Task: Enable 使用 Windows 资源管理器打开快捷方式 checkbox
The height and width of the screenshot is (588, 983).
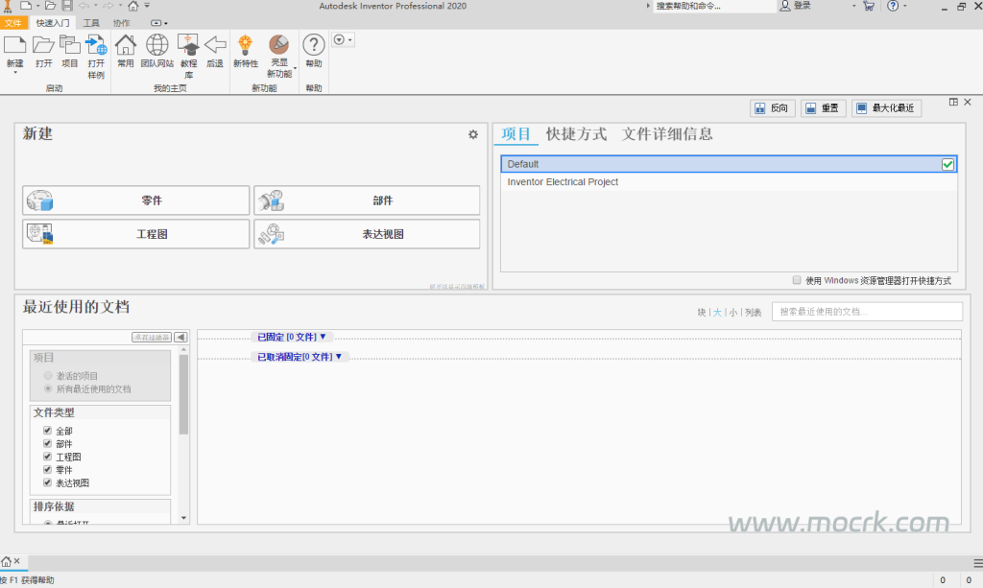Action: (x=797, y=280)
